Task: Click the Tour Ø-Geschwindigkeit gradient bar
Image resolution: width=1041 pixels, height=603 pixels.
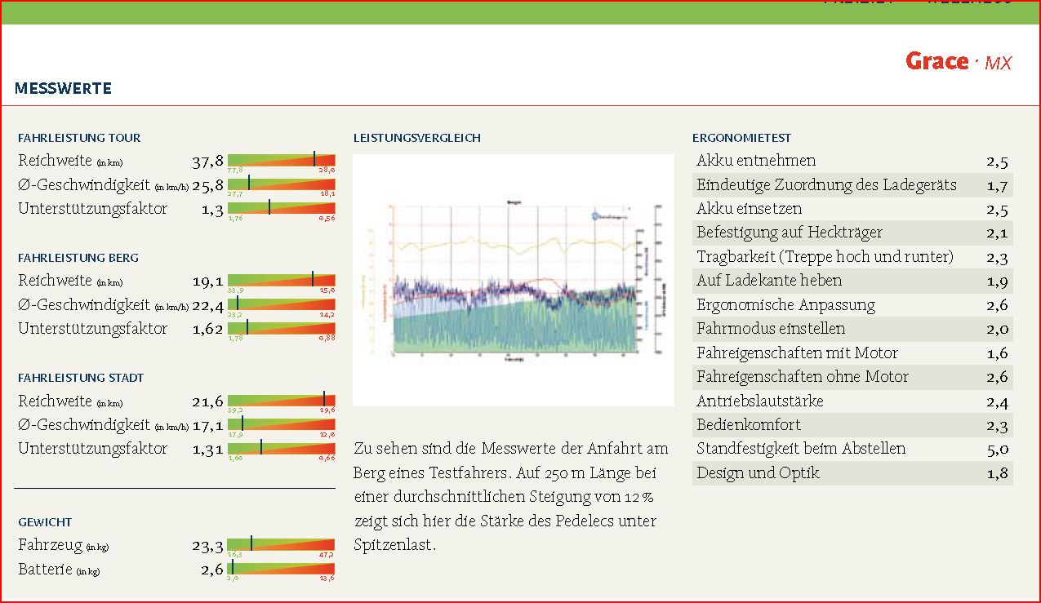Action: [282, 184]
